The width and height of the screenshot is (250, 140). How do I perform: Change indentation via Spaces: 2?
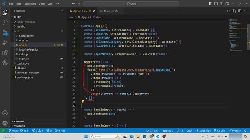click(168, 131)
